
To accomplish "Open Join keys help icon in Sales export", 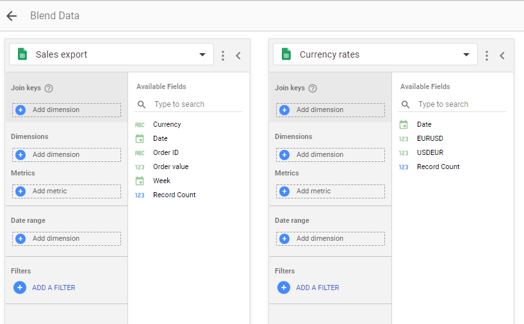I will (49, 88).
